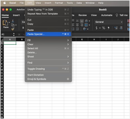Apply Comma Style number format
The height and width of the screenshot is (119, 130).
click(x=109, y=28)
